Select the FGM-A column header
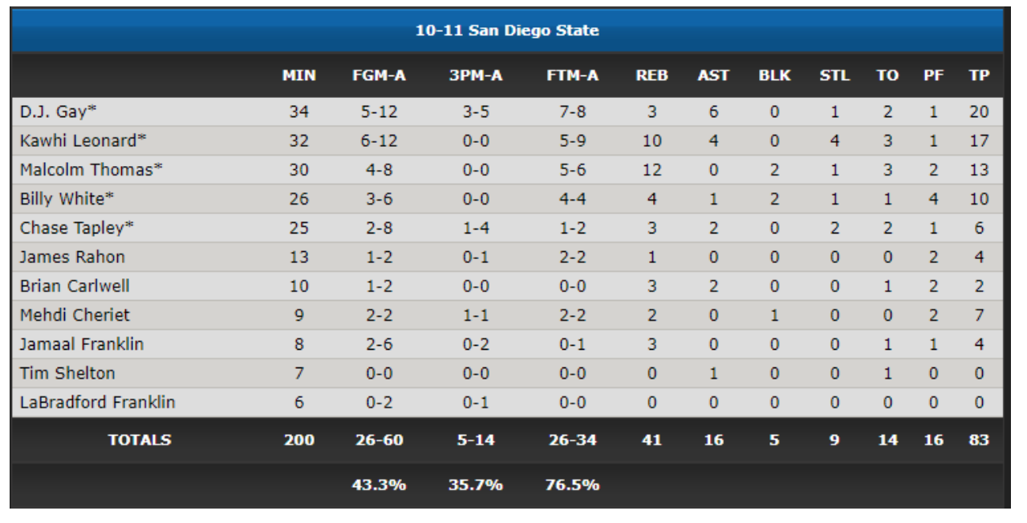 point(379,75)
